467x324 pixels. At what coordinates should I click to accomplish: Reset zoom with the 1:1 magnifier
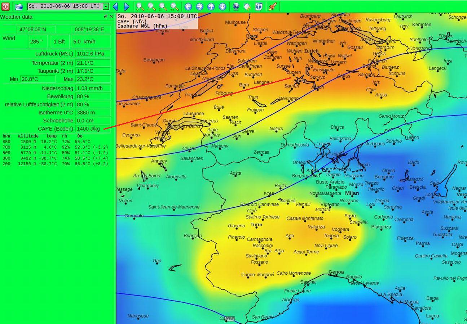pos(174,6)
